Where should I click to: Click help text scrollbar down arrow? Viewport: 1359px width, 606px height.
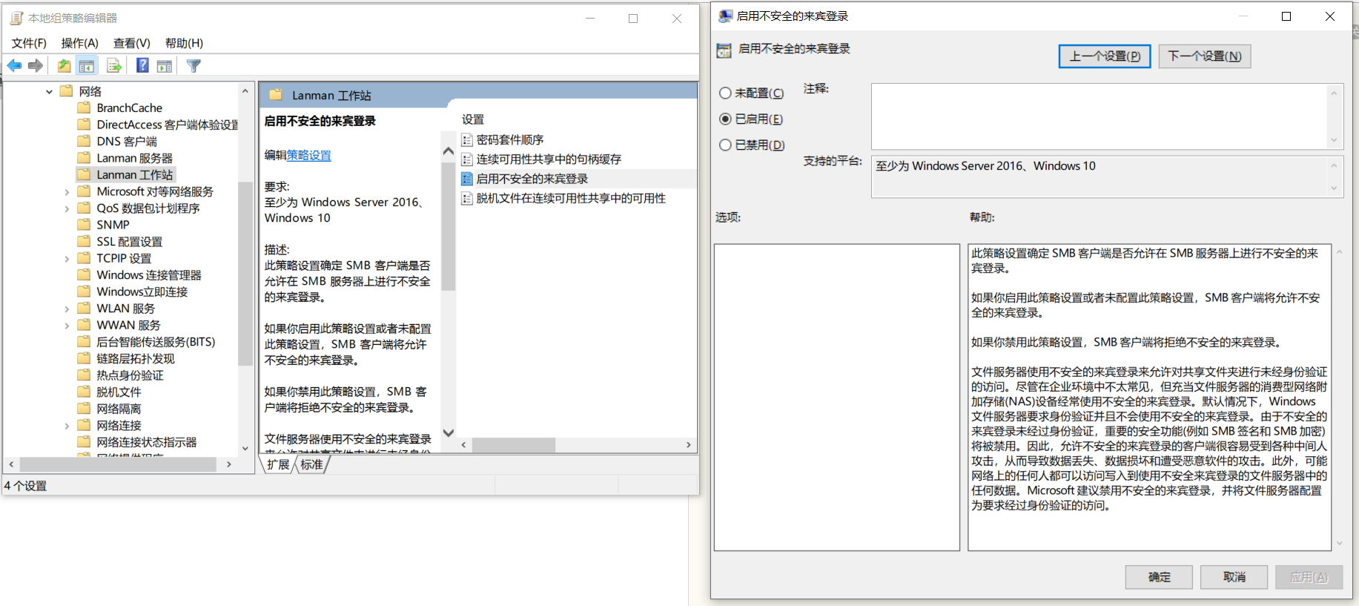pos(1339,544)
